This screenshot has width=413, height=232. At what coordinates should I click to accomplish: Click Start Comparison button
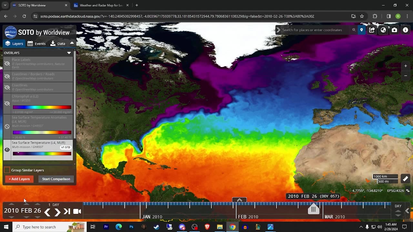pyautogui.click(x=56, y=179)
